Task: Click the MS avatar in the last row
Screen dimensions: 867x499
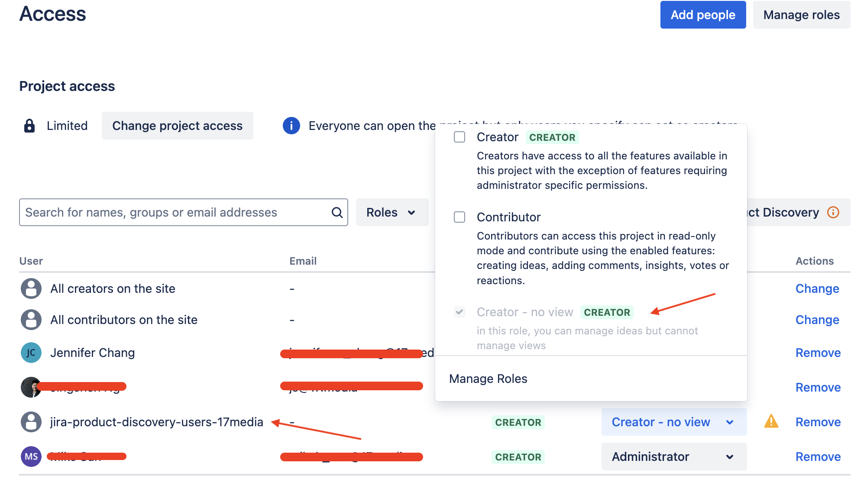Action: pyautogui.click(x=31, y=457)
